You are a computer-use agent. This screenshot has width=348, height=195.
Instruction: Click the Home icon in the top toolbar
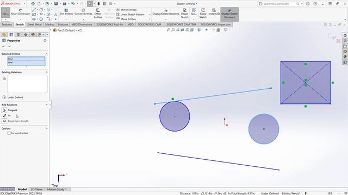coord(33,4)
